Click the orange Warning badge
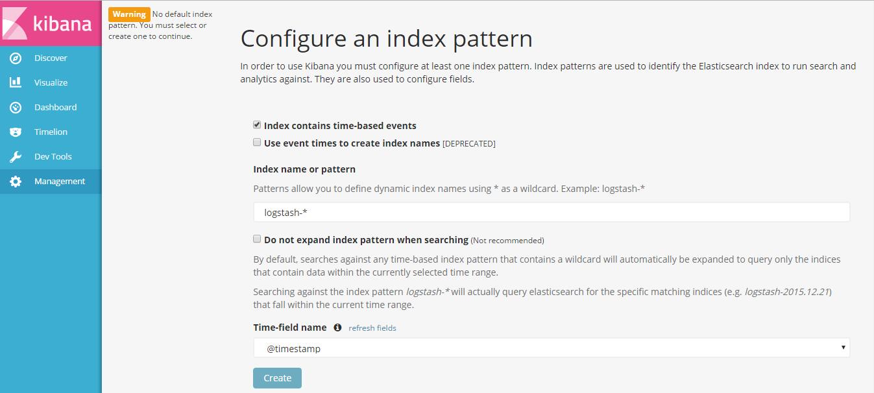 [x=129, y=14]
